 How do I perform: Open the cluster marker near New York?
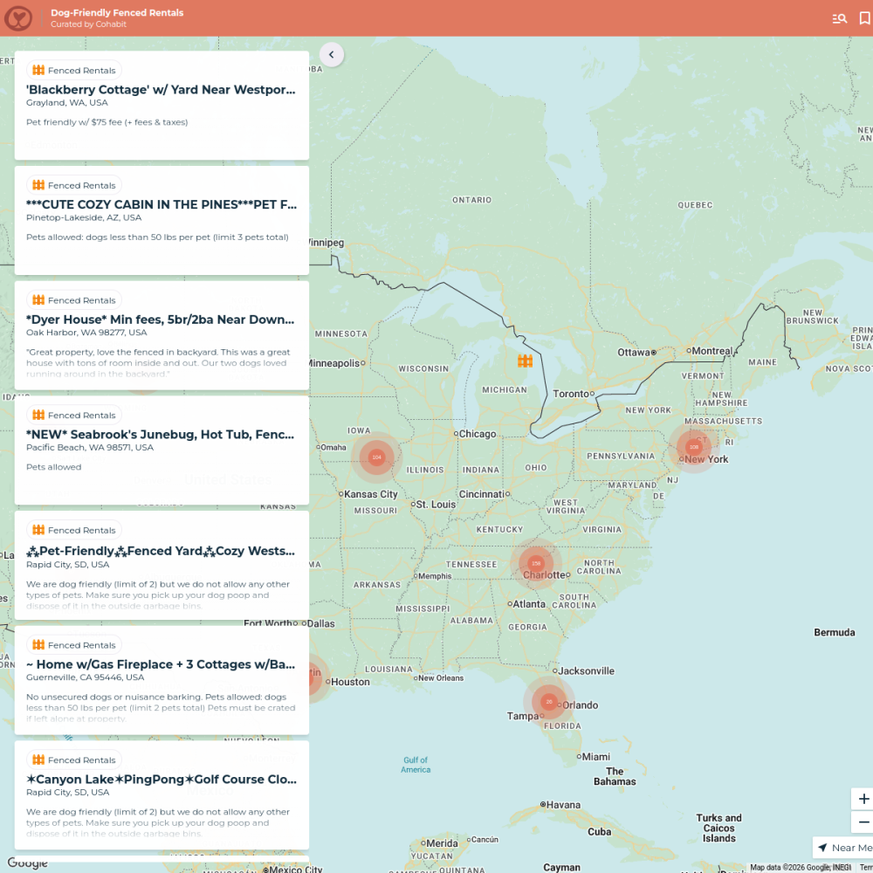(x=694, y=447)
